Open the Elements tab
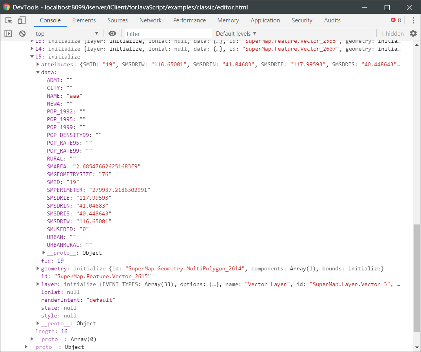 84,20
